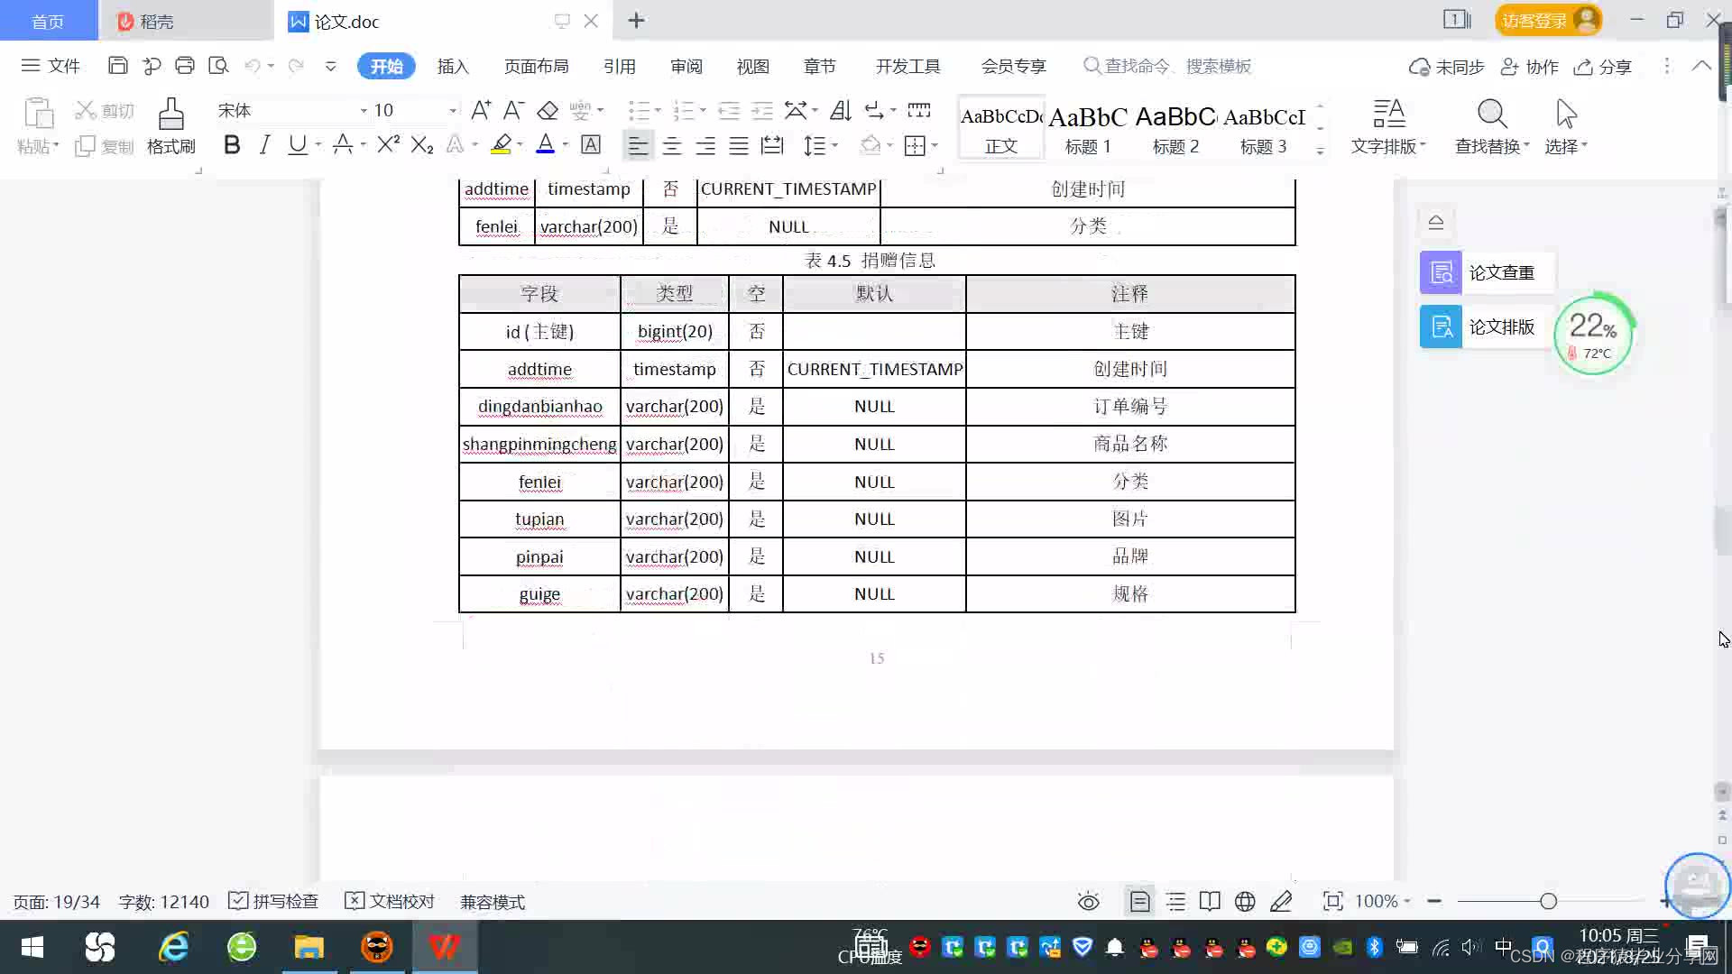Viewport: 1732px width, 974px height.
Task: Click the print icon in the quick toolbar
Action: pyautogui.click(x=185, y=66)
